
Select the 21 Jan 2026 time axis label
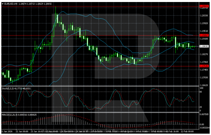click(7, 131)
